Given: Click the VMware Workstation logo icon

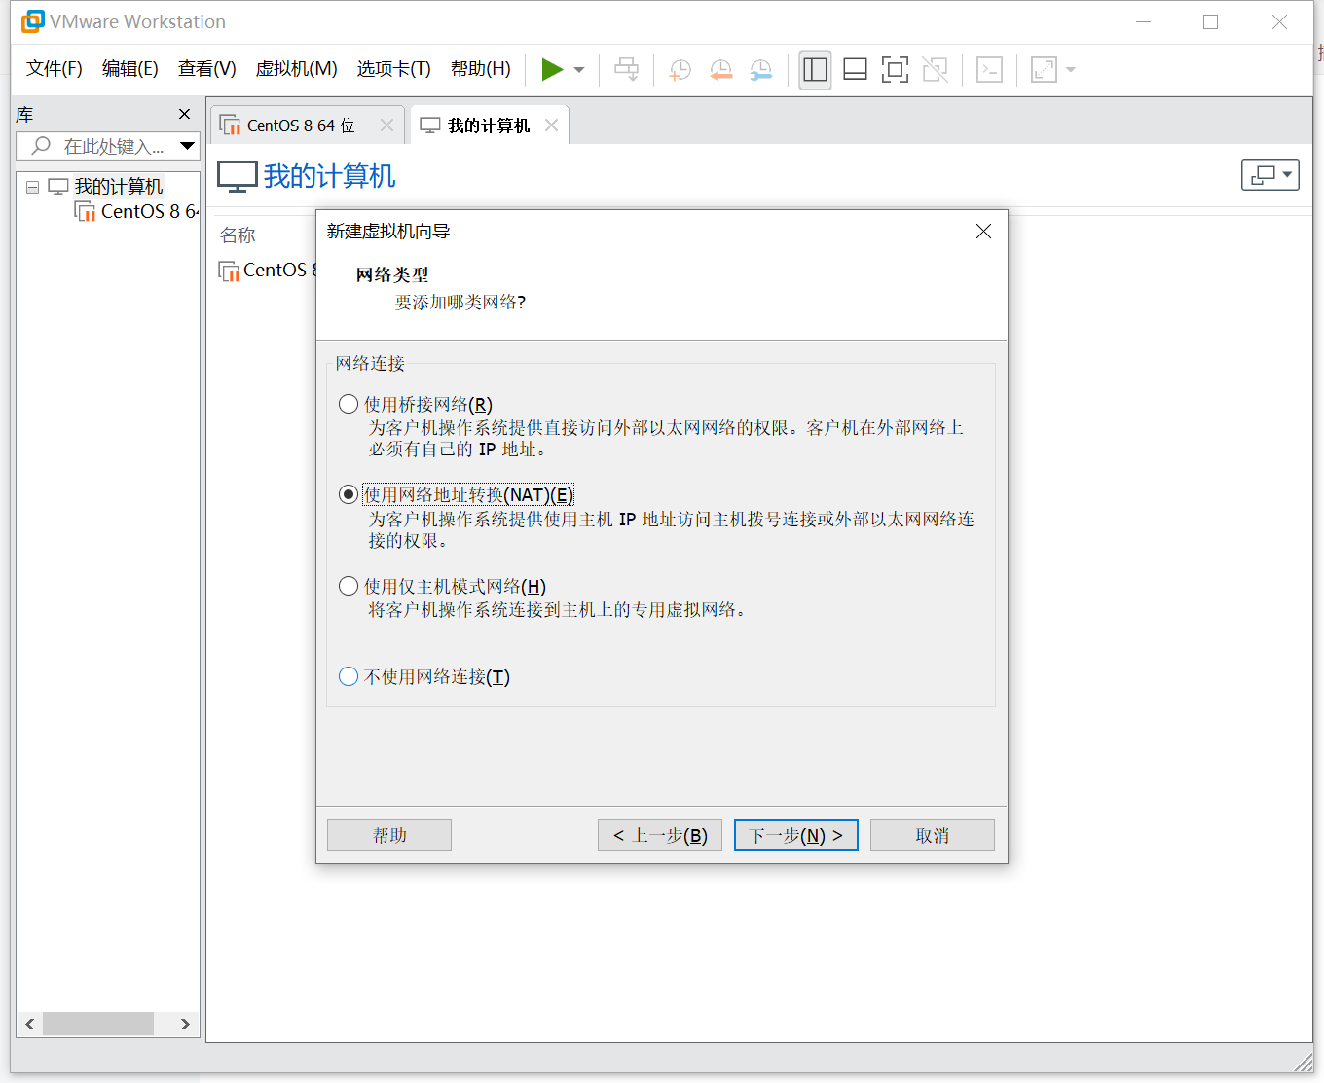Looking at the screenshot, I should tap(32, 21).
